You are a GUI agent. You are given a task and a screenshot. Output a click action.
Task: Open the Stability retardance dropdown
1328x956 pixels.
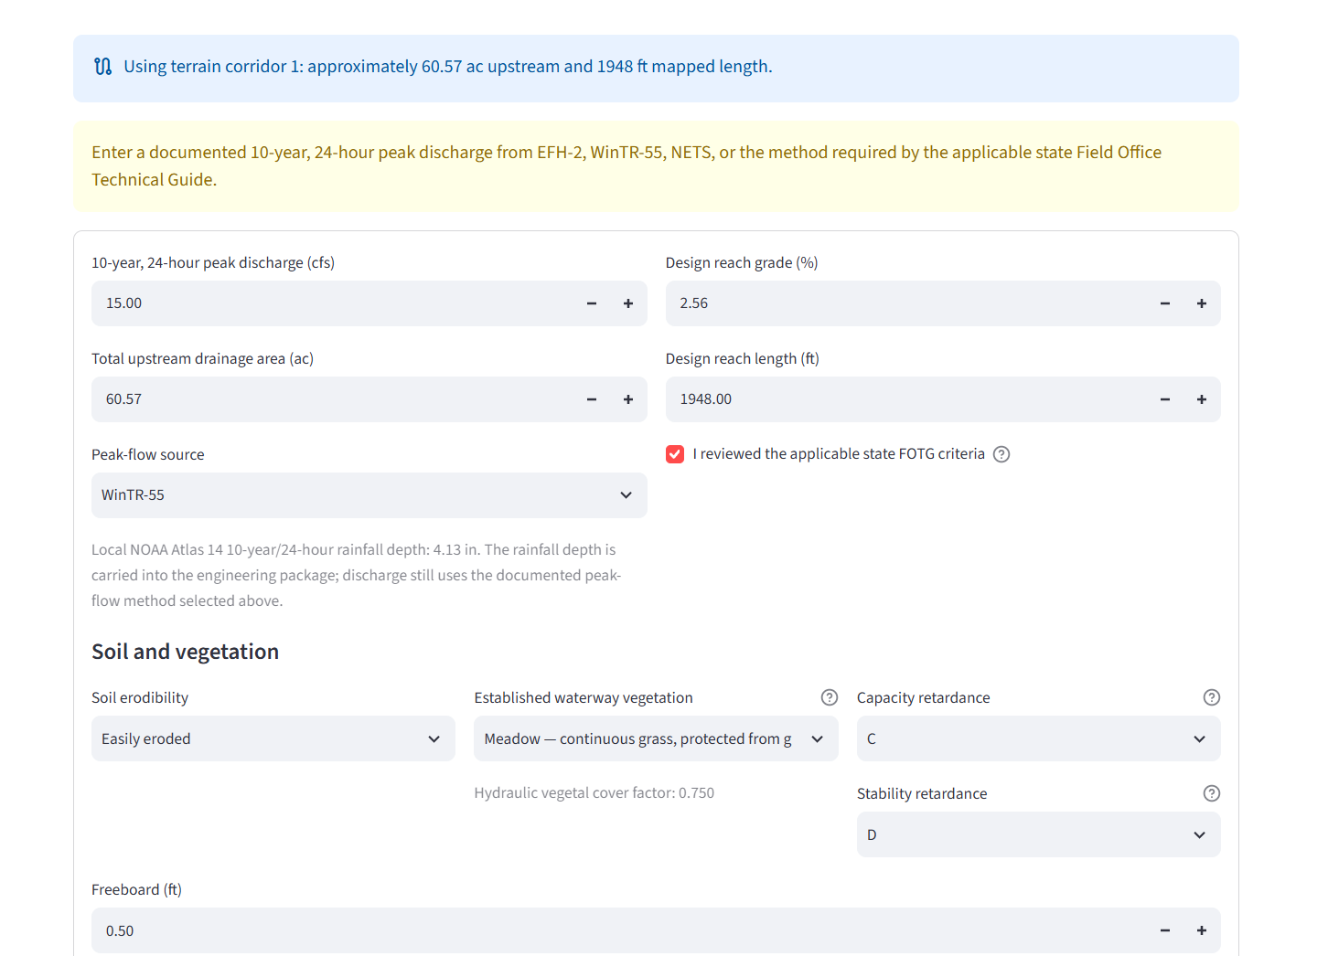1039,834
